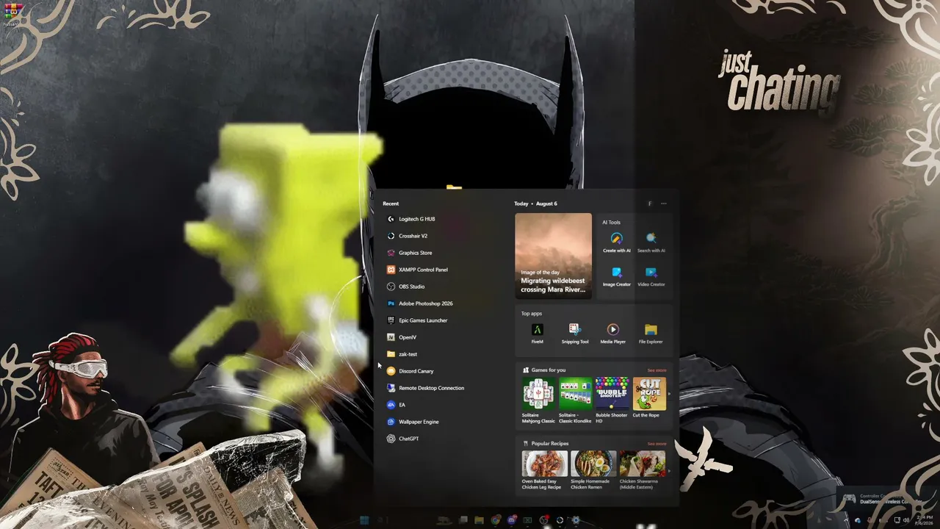This screenshot has width=940, height=529.
Task: Open Graphics Store recent item
Action: pyautogui.click(x=410, y=253)
